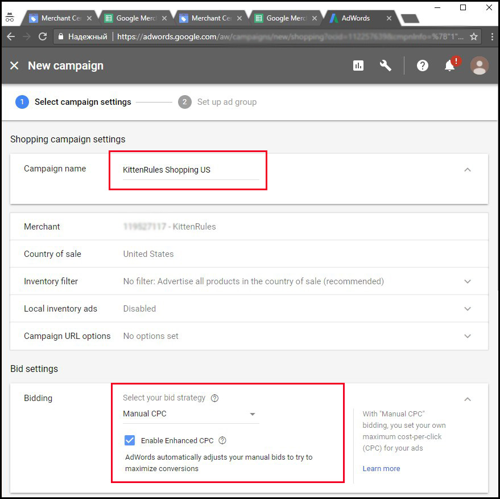
Task: Go back with the browser back arrow
Action: (x=11, y=36)
